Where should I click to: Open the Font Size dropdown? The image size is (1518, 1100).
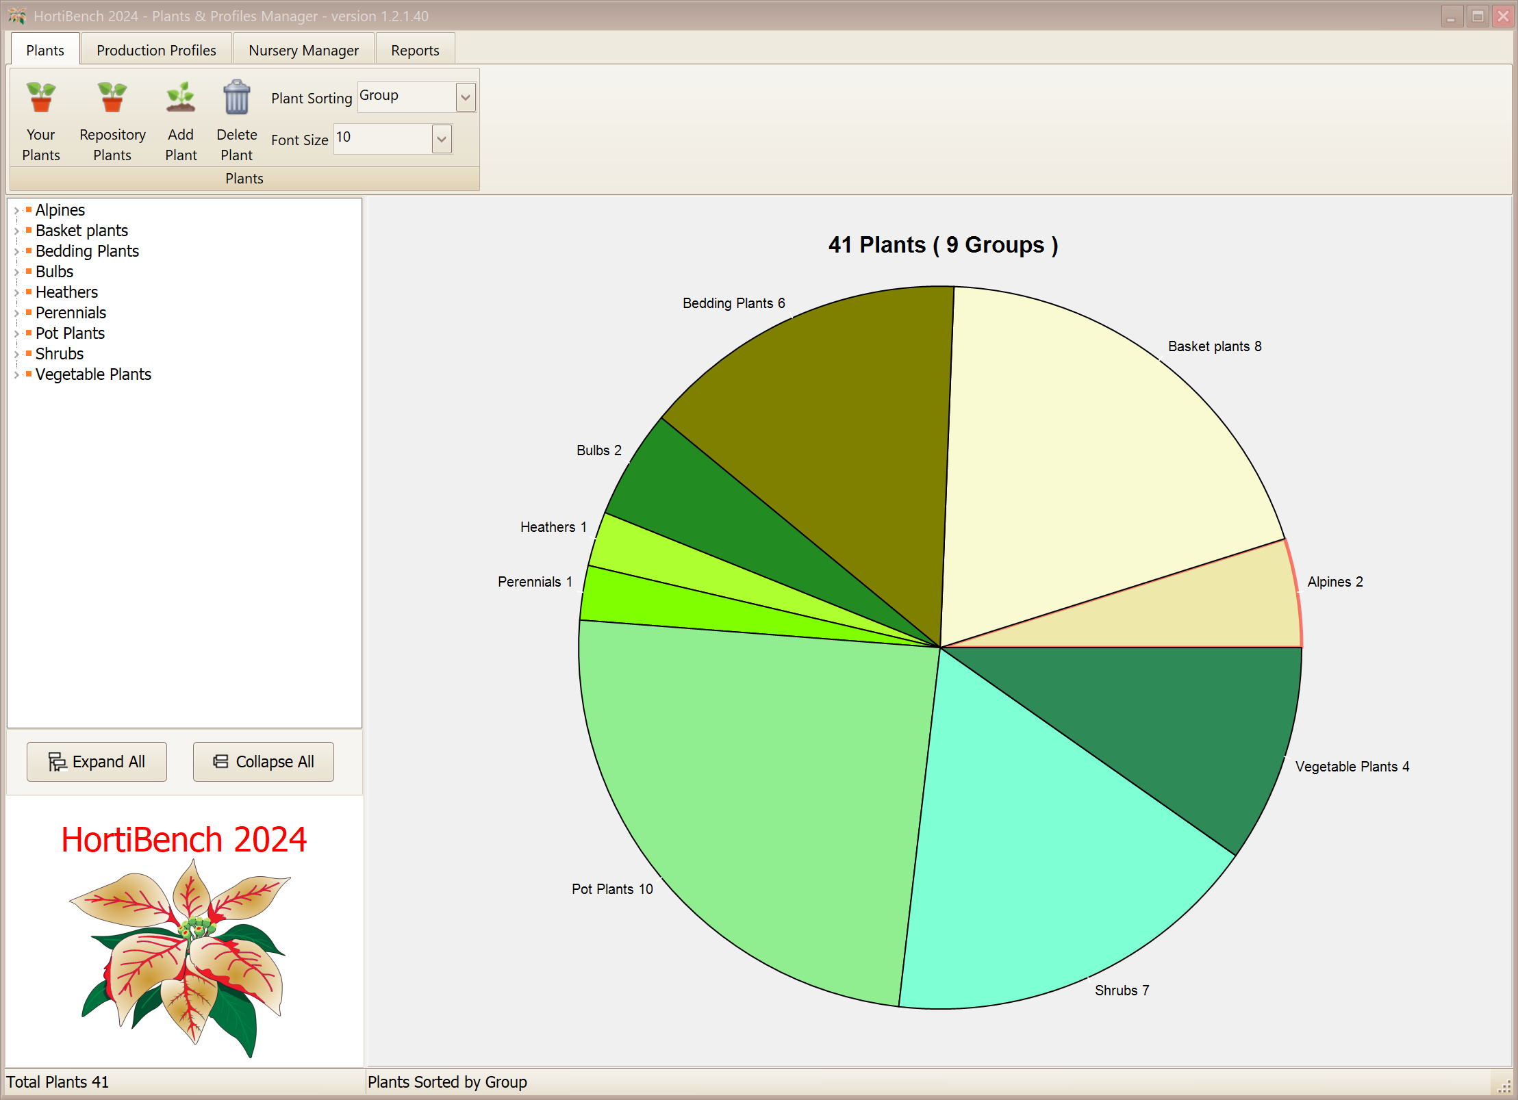click(440, 138)
